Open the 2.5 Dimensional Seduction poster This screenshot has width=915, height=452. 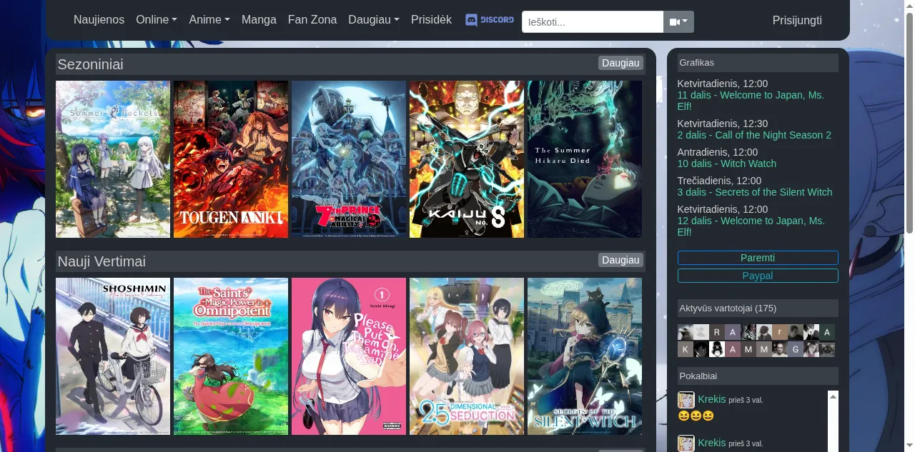pos(467,356)
